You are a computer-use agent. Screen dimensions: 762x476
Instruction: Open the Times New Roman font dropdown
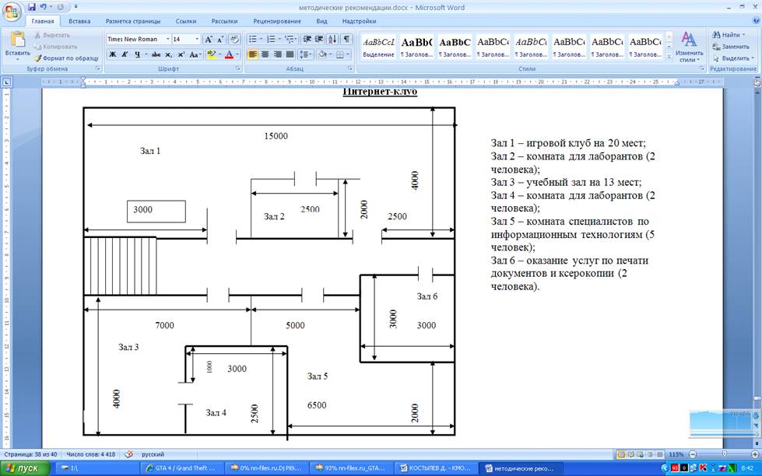(x=167, y=39)
